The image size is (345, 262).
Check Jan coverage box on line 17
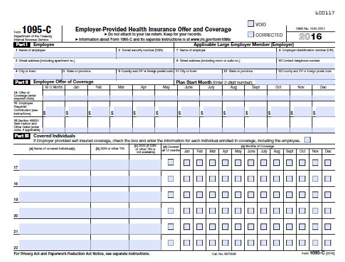point(186,162)
